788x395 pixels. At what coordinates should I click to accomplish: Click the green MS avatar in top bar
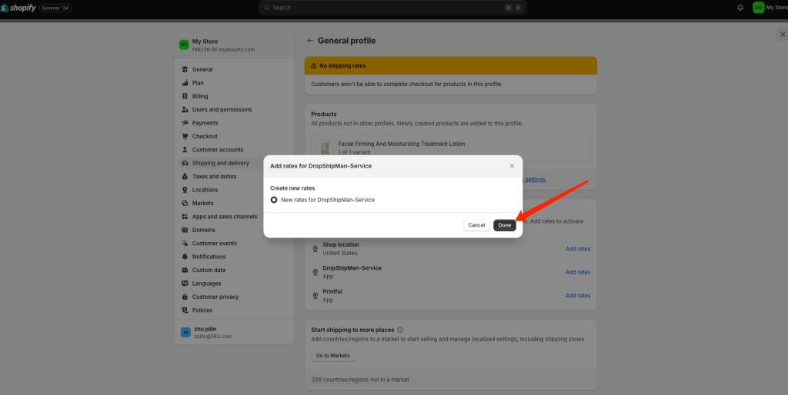pos(758,8)
